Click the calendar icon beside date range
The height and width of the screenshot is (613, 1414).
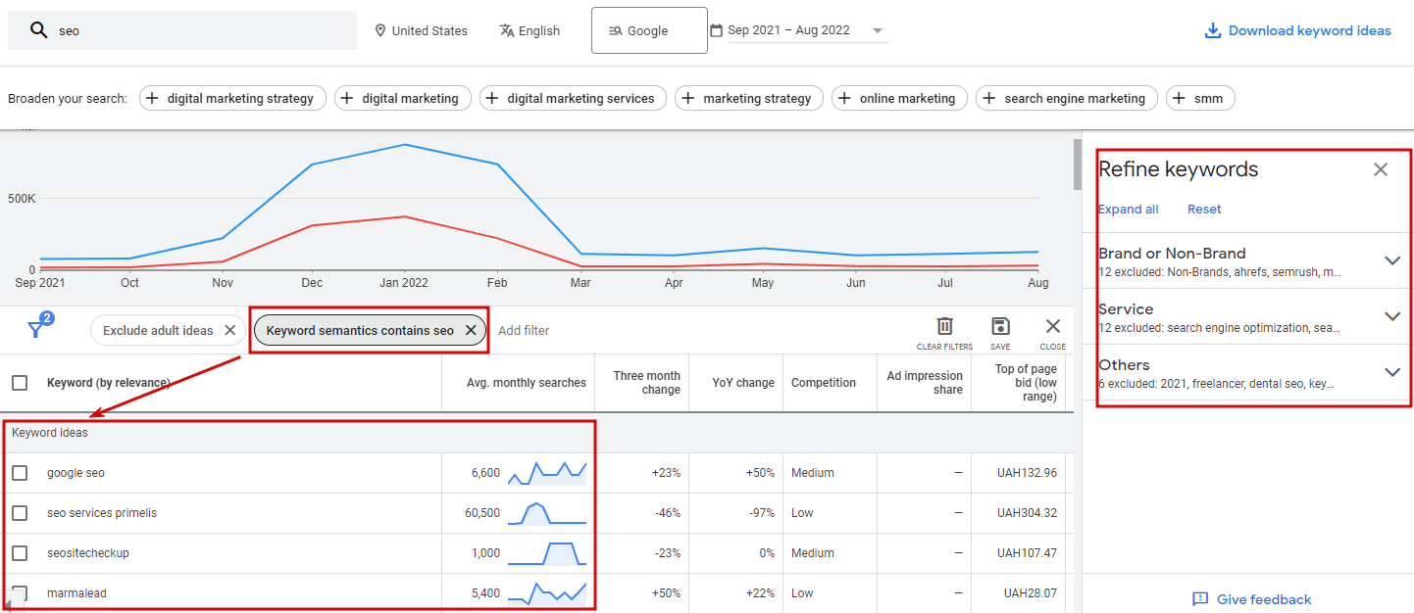tap(716, 30)
